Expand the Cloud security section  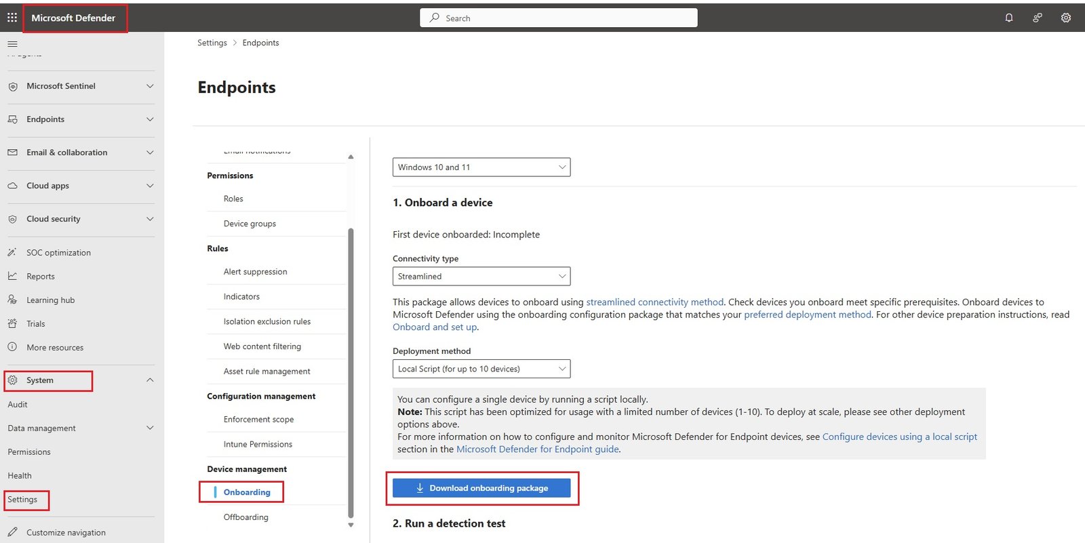[150, 219]
